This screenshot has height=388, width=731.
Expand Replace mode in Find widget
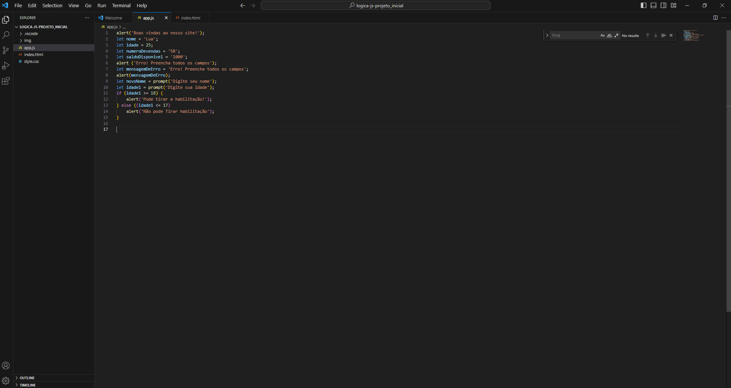547,35
